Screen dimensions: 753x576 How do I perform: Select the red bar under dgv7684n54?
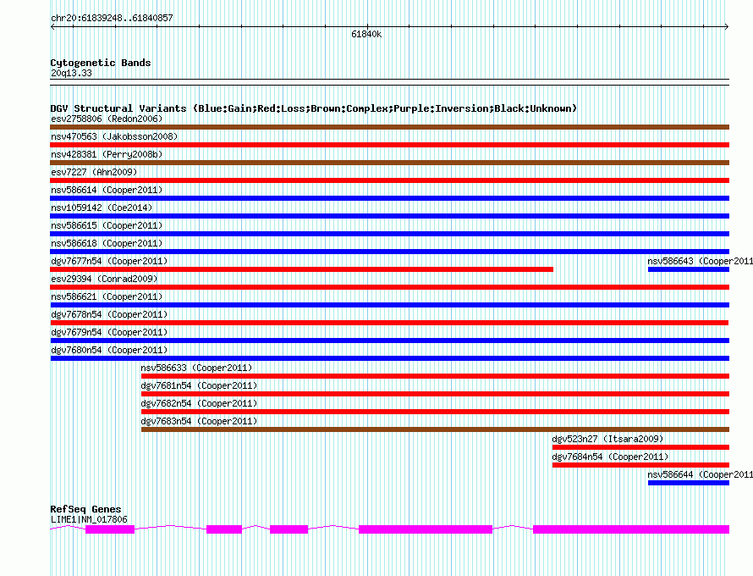click(x=640, y=465)
